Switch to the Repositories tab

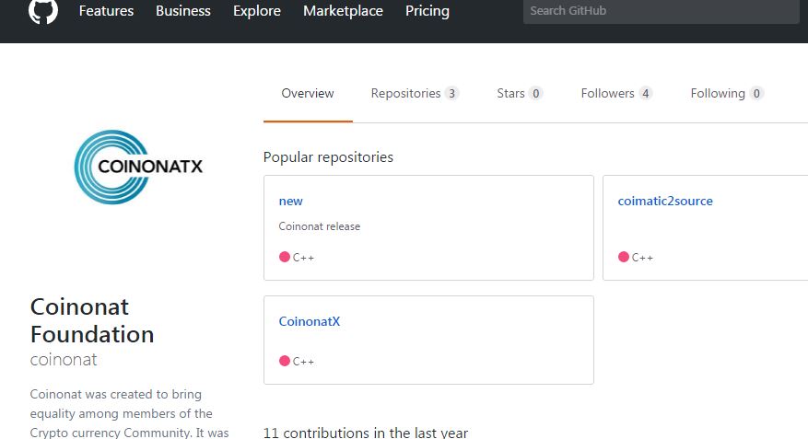tap(415, 93)
